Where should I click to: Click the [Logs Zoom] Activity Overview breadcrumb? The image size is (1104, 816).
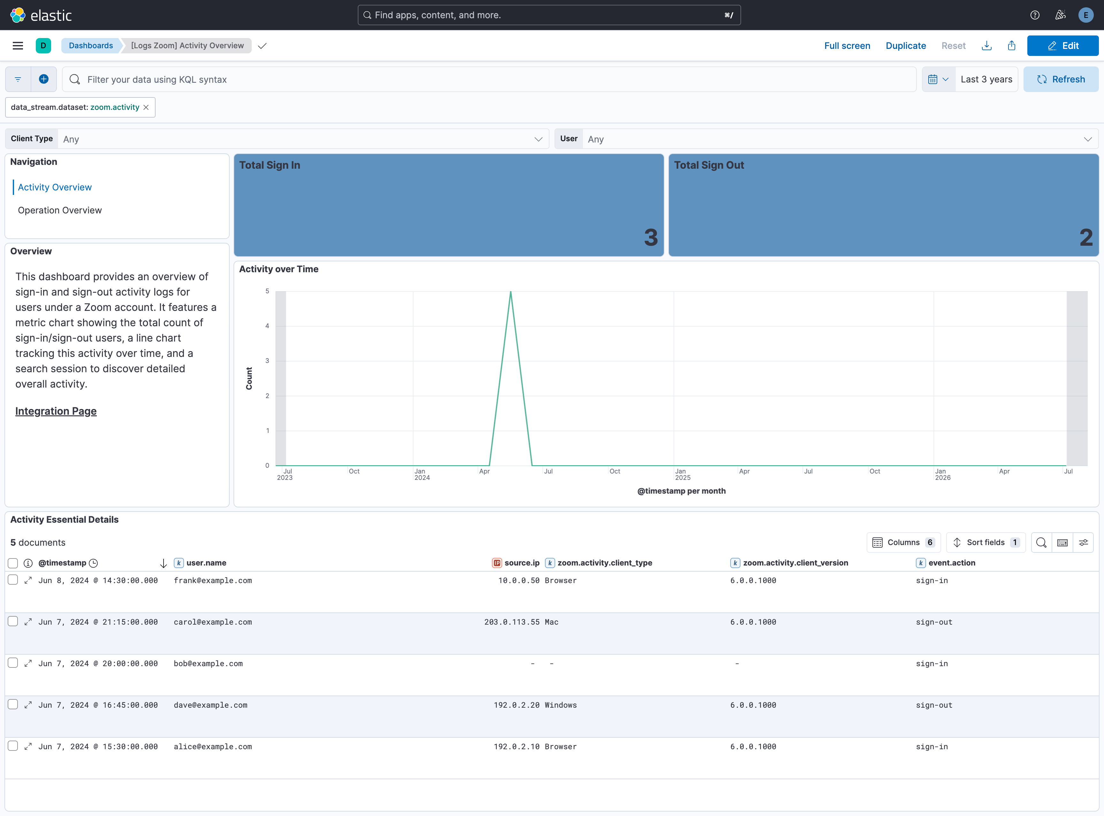(x=187, y=45)
